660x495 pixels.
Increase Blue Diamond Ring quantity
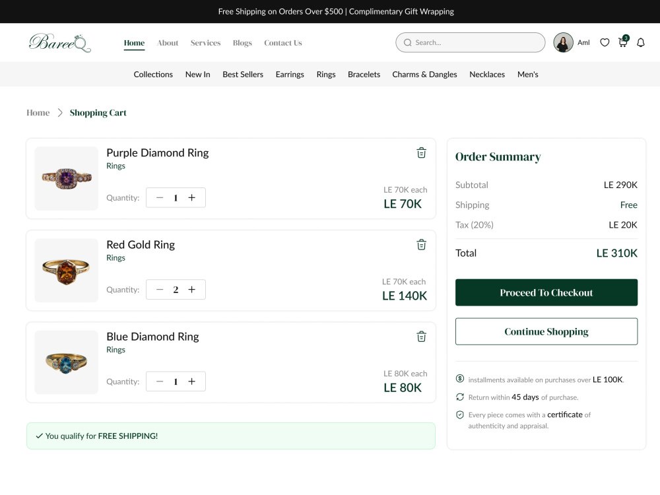click(x=191, y=381)
